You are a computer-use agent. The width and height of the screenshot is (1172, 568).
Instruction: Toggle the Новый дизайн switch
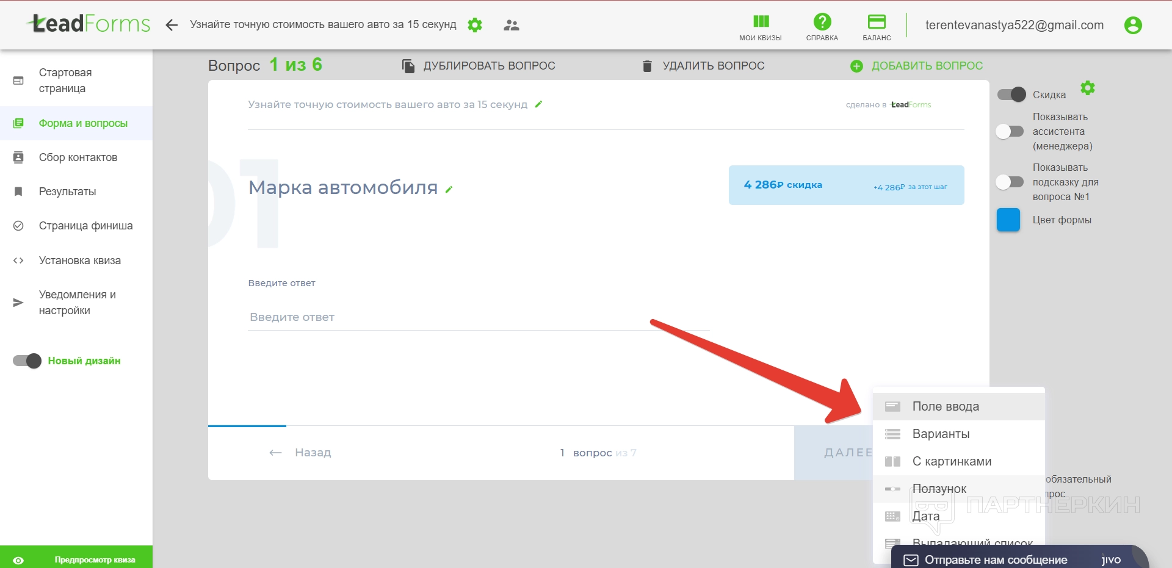[x=27, y=361]
